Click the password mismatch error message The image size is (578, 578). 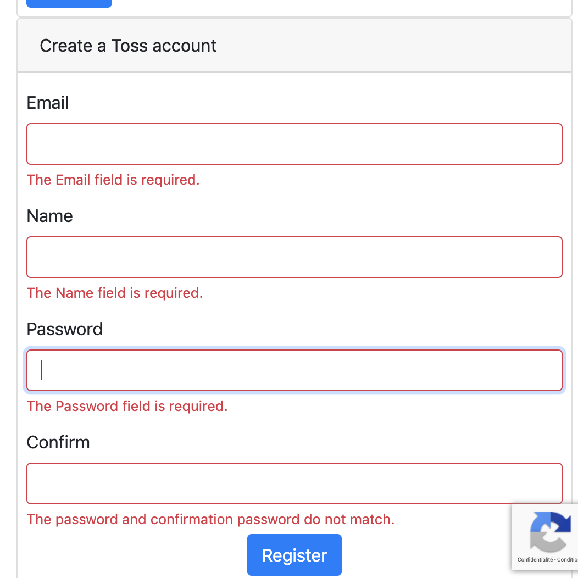pyautogui.click(x=210, y=519)
